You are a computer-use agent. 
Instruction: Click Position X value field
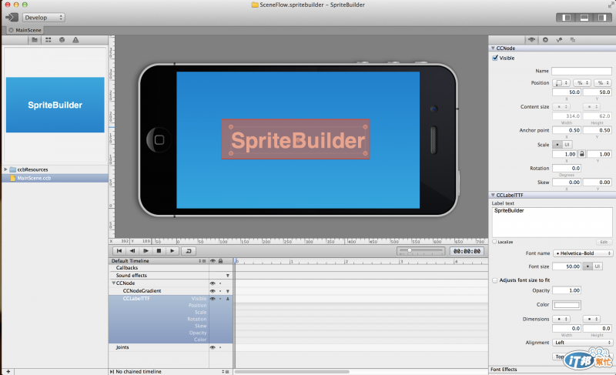pyautogui.click(x=567, y=92)
